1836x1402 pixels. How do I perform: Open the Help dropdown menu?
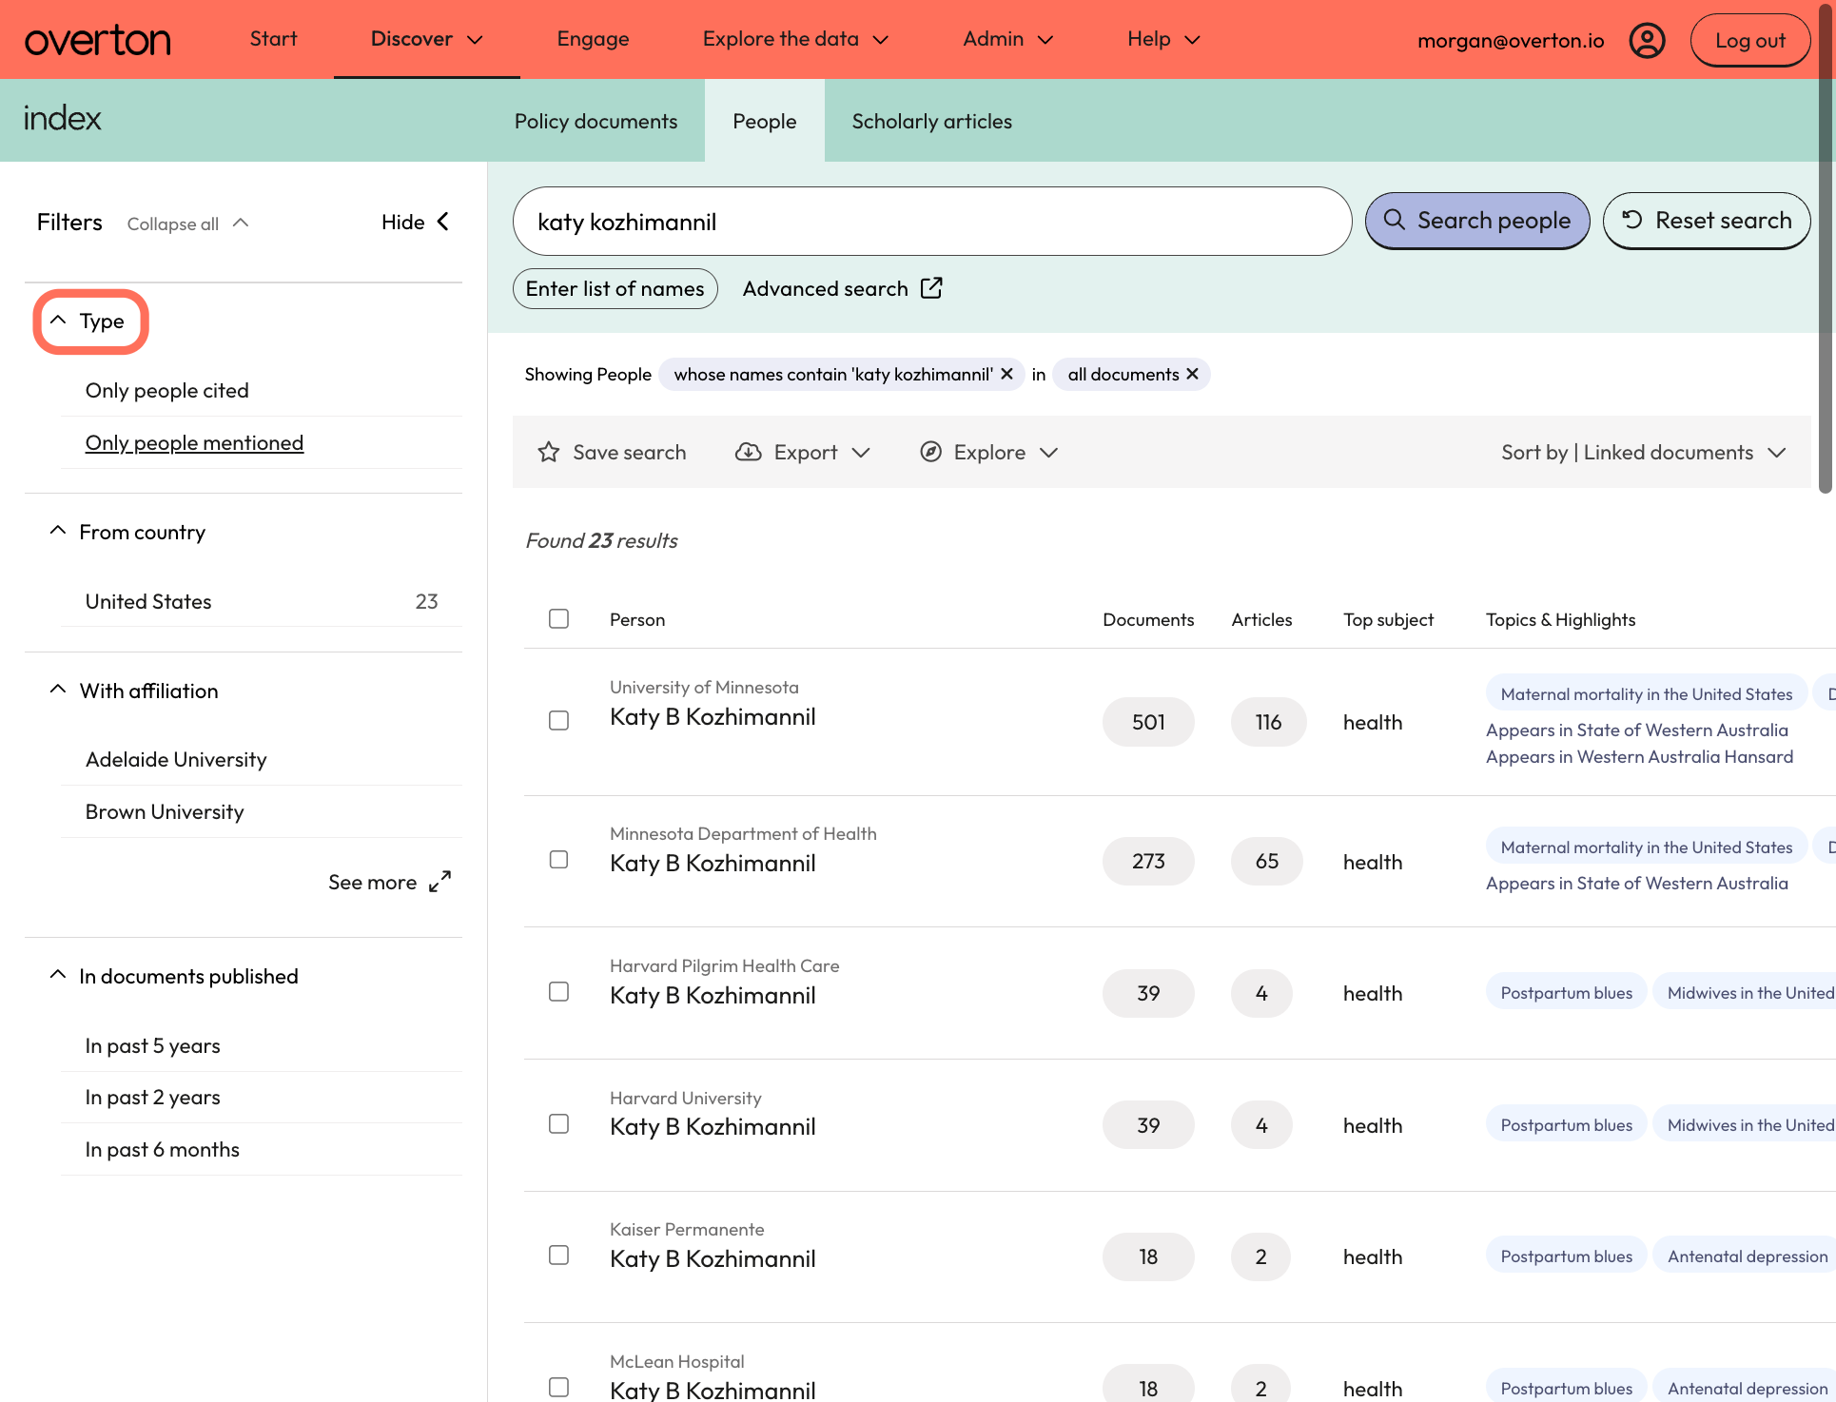tap(1163, 39)
